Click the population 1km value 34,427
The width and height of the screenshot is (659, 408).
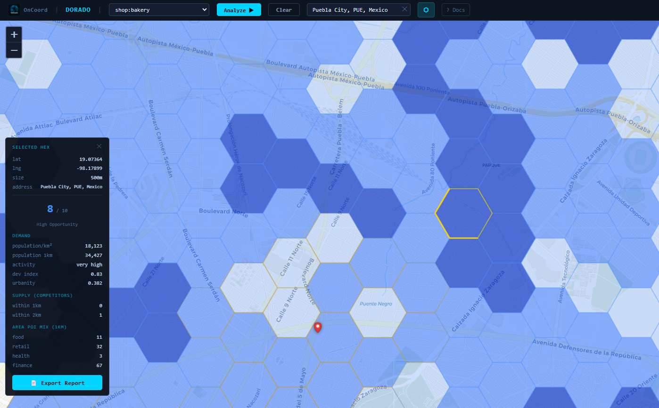(93, 255)
